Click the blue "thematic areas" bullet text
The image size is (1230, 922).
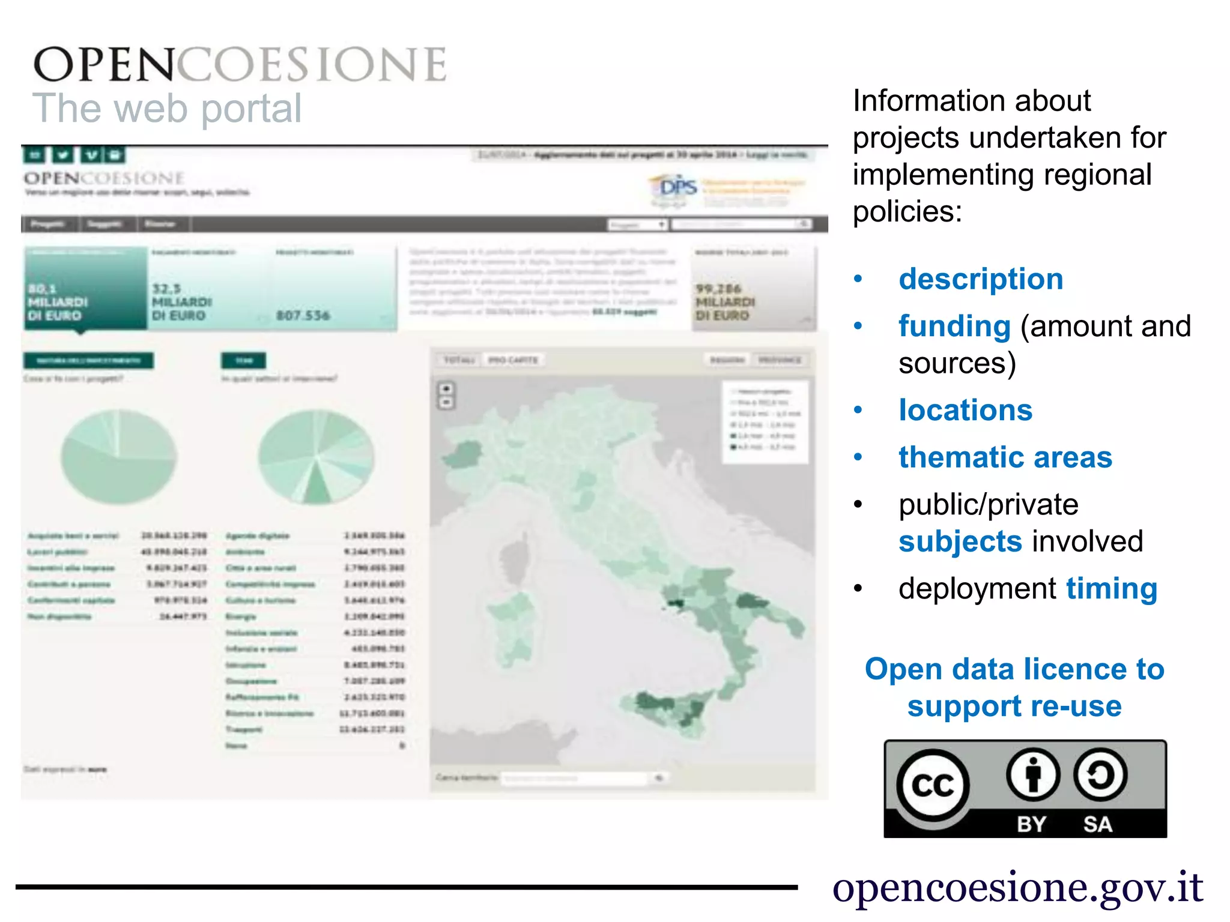(x=1005, y=457)
